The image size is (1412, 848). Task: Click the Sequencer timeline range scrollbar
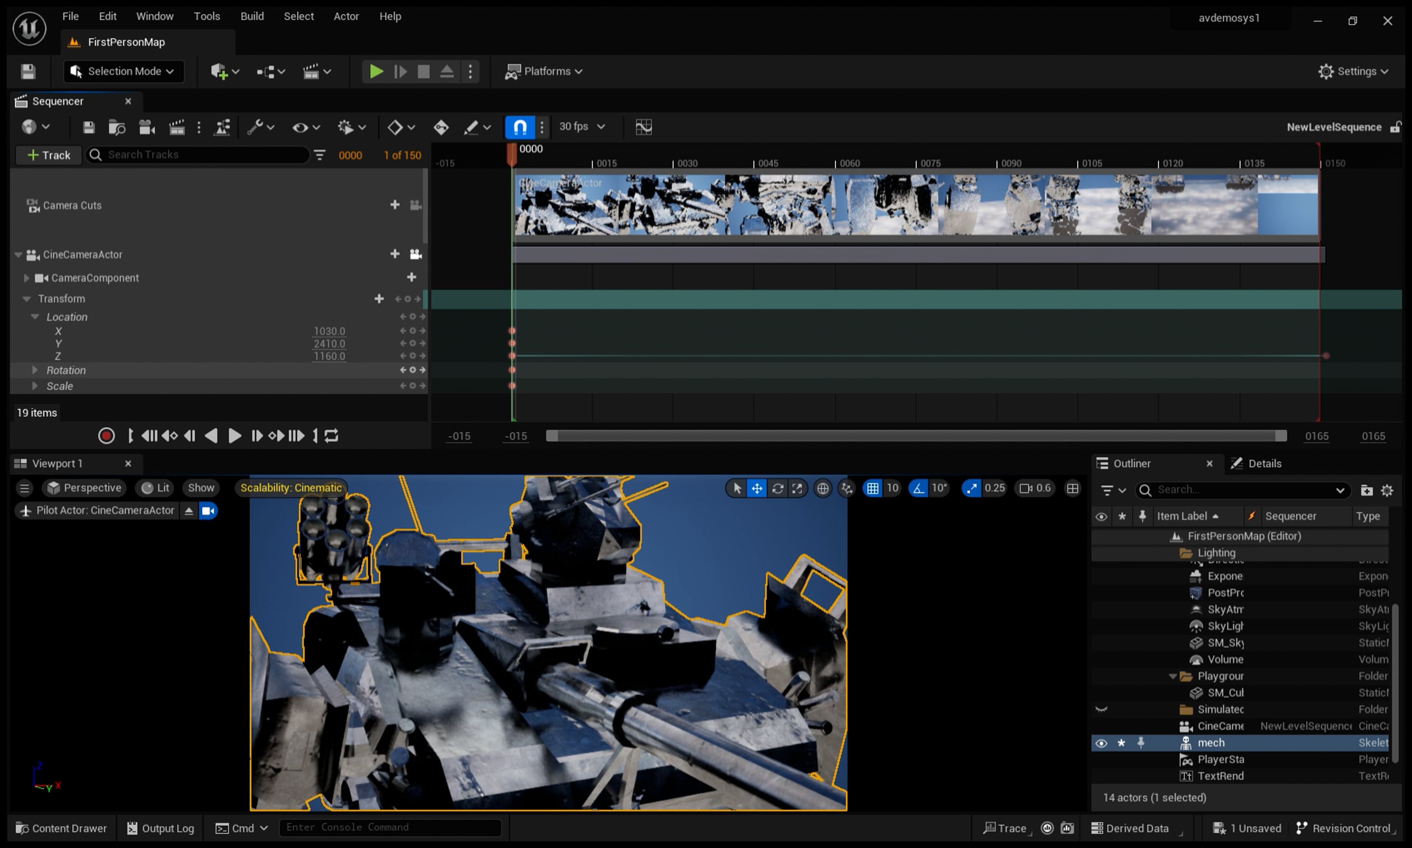click(916, 436)
